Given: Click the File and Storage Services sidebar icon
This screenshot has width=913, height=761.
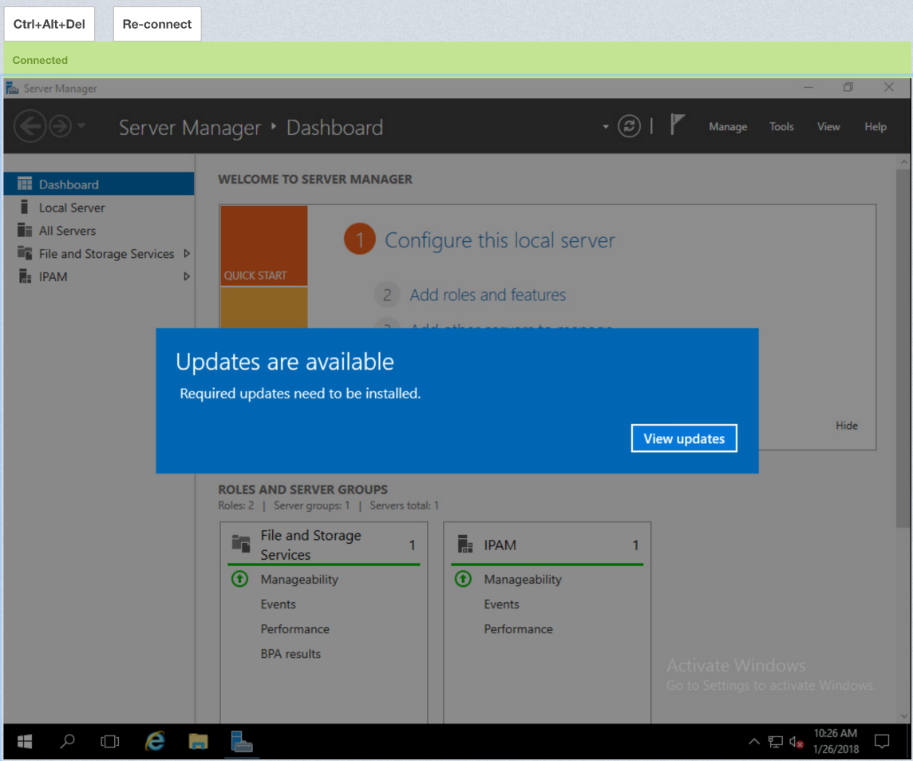Looking at the screenshot, I should pos(25,253).
